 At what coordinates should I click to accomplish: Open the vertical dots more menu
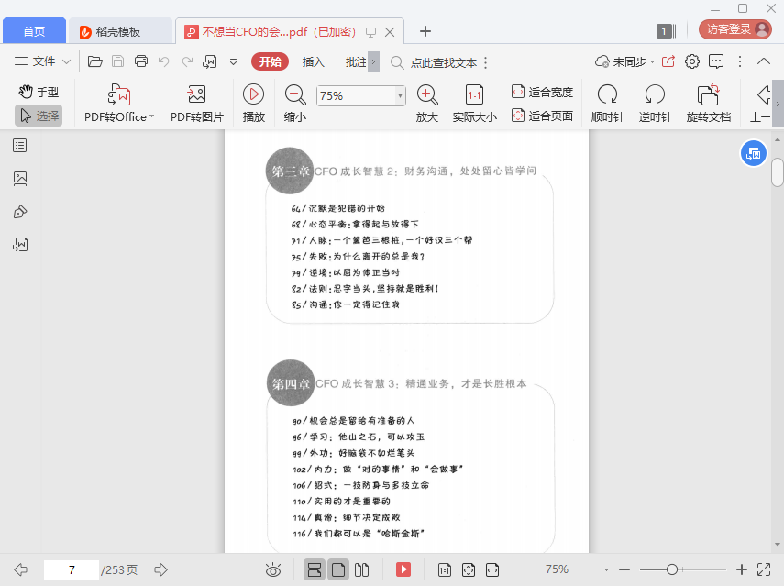click(740, 61)
